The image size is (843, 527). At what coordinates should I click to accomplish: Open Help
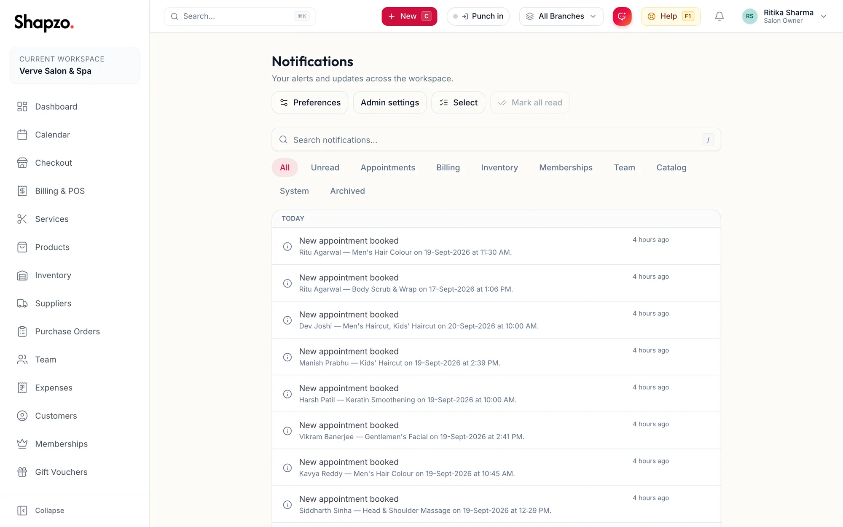click(671, 16)
